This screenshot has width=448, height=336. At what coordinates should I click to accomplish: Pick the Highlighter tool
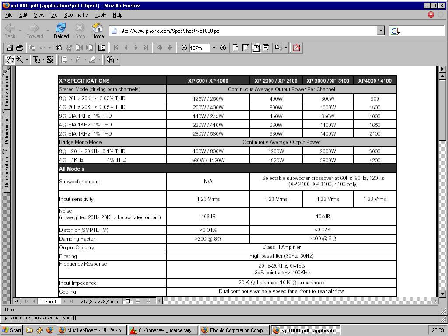92,59
